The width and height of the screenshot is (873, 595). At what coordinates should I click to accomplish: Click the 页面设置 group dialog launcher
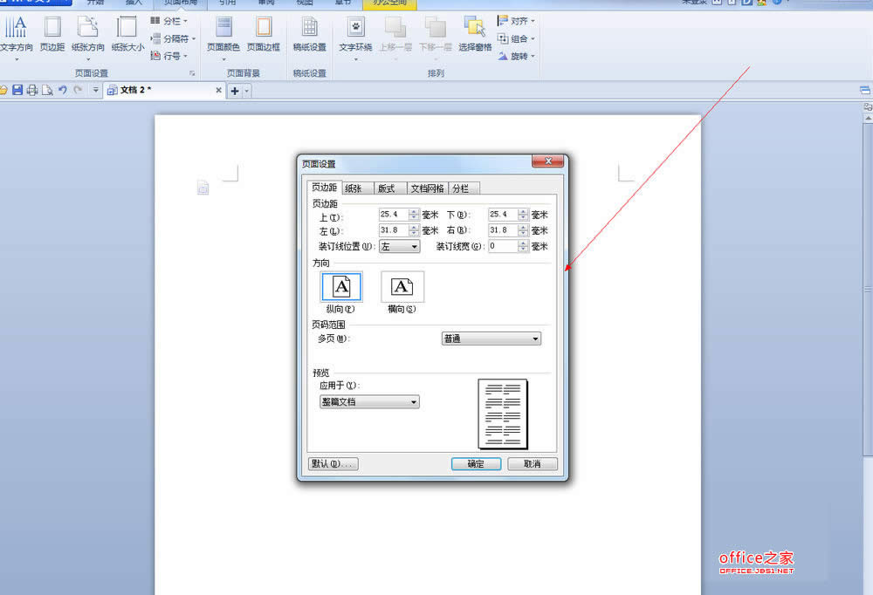coord(192,73)
